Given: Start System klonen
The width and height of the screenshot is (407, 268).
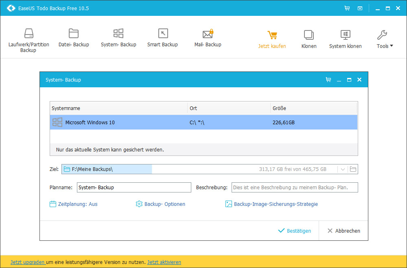Looking at the screenshot, I should click(345, 39).
